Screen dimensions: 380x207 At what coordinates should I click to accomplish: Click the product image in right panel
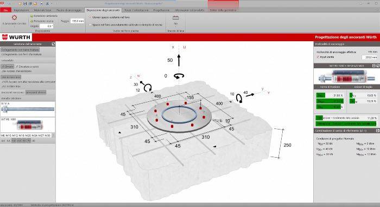(347, 76)
